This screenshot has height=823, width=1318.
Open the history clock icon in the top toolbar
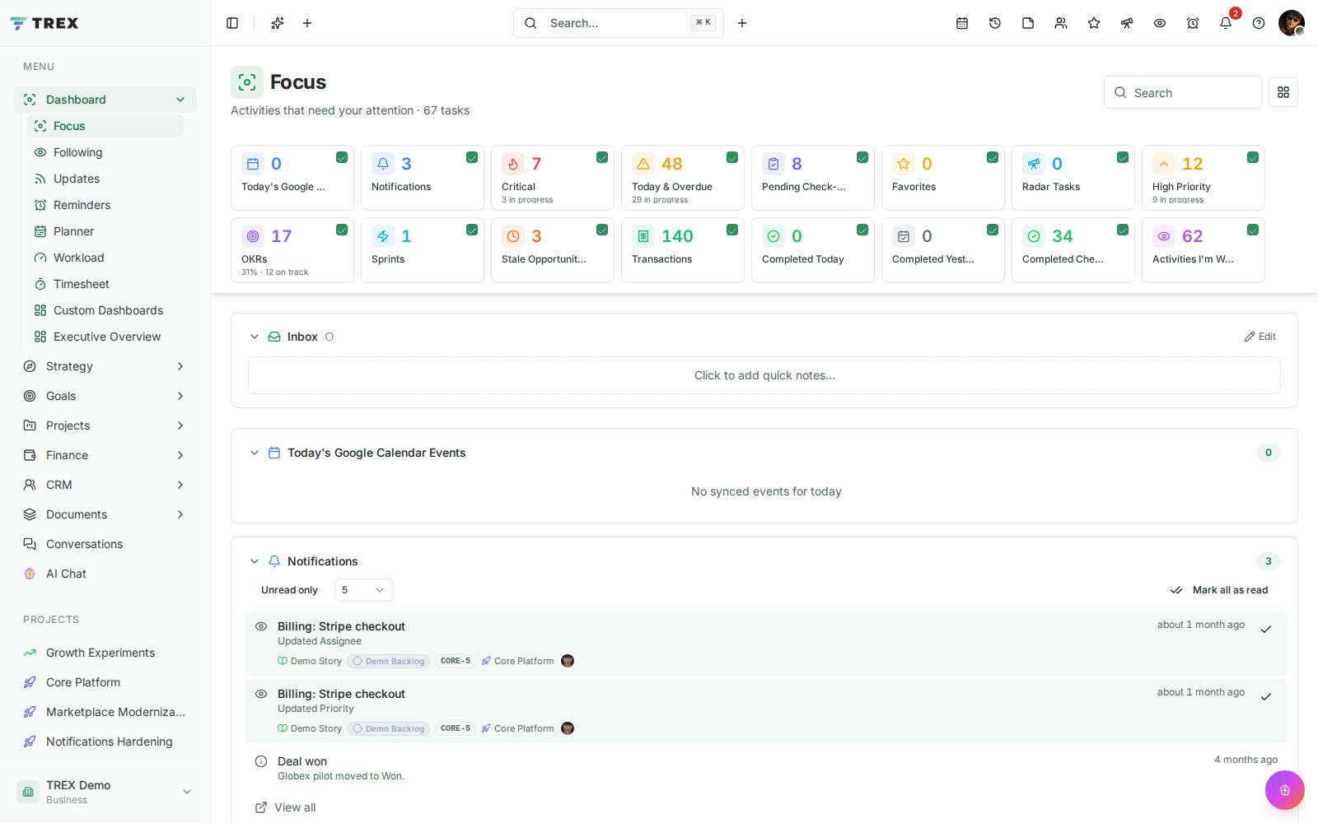pos(995,23)
